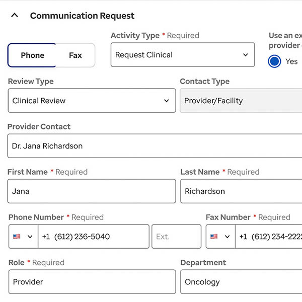This screenshot has width=302, height=302.
Task: Open the Review Type dropdown
Action: (x=92, y=101)
